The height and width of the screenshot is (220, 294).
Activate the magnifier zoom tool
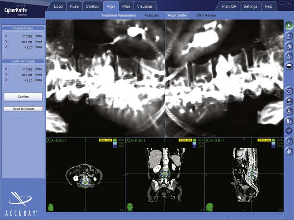coord(289,35)
